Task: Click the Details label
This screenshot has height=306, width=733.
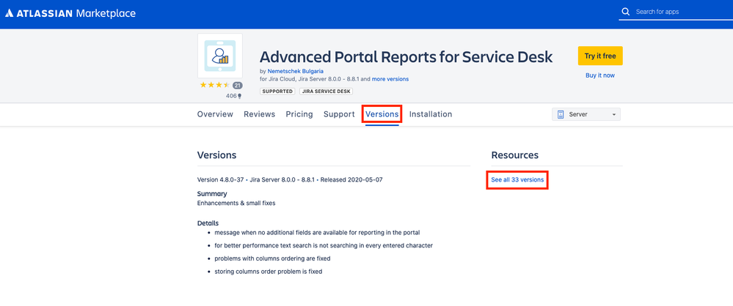Action: click(x=208, y=223)
